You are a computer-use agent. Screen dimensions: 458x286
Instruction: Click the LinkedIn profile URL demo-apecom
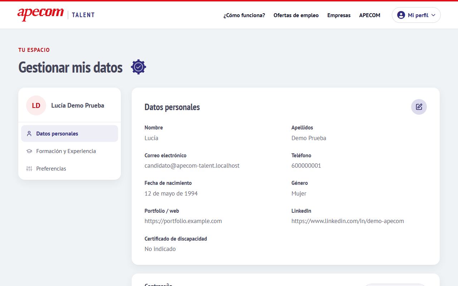(x=348, y=221)
